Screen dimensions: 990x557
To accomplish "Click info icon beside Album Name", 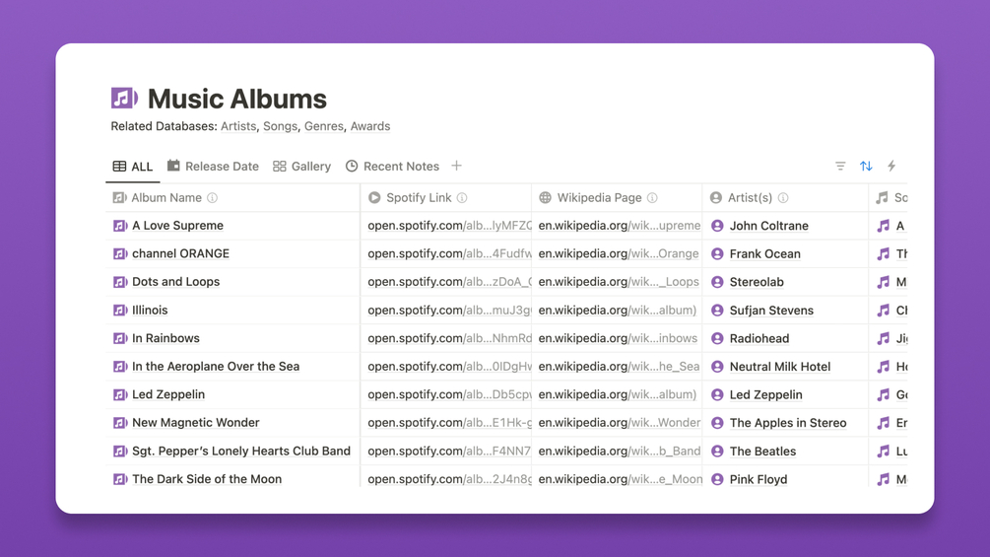I will tap(212, 198).
